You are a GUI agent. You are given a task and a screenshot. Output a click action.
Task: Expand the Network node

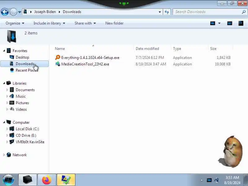[x=4, y=155]
